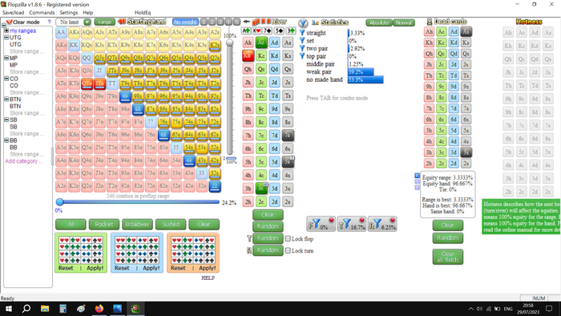Click the small slider handle labelled 2
The image size is (561, 316).
click(232, 158)
